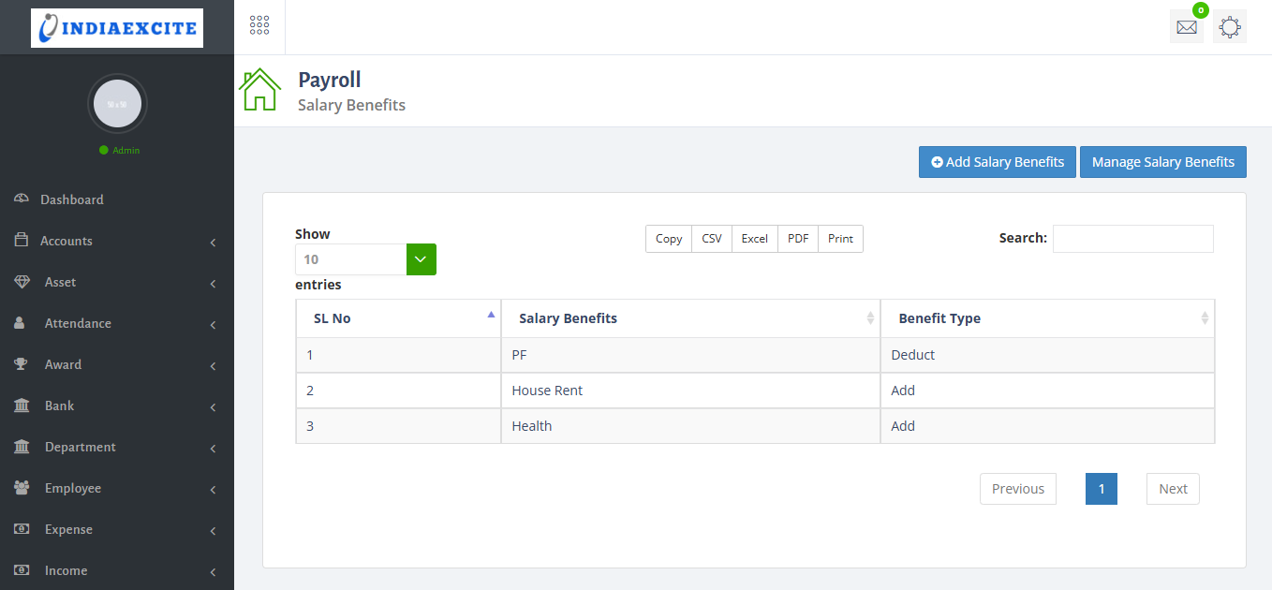Export the table as PDF

click(x=797, y=239)
